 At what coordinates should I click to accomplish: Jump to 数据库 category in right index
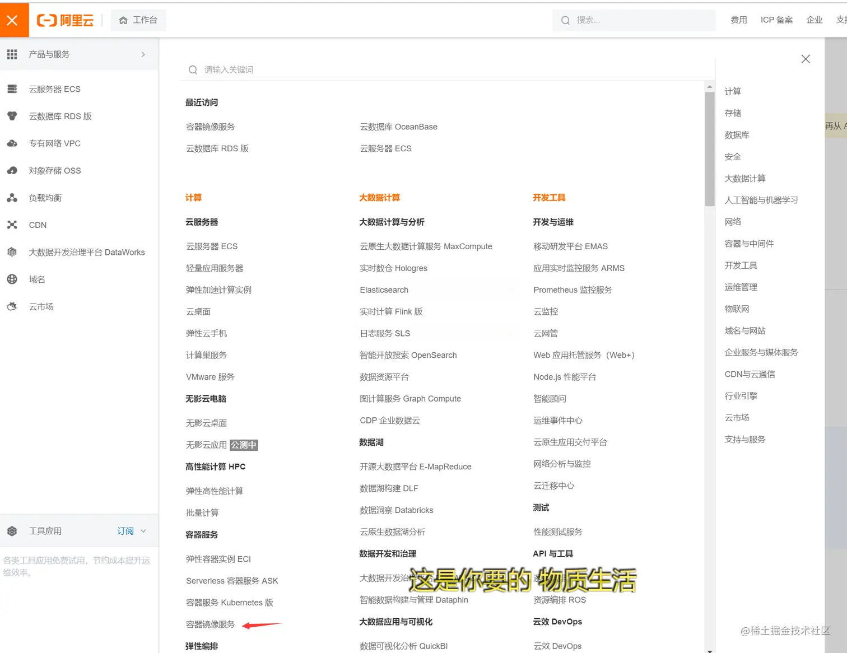[x=737, y=135]
